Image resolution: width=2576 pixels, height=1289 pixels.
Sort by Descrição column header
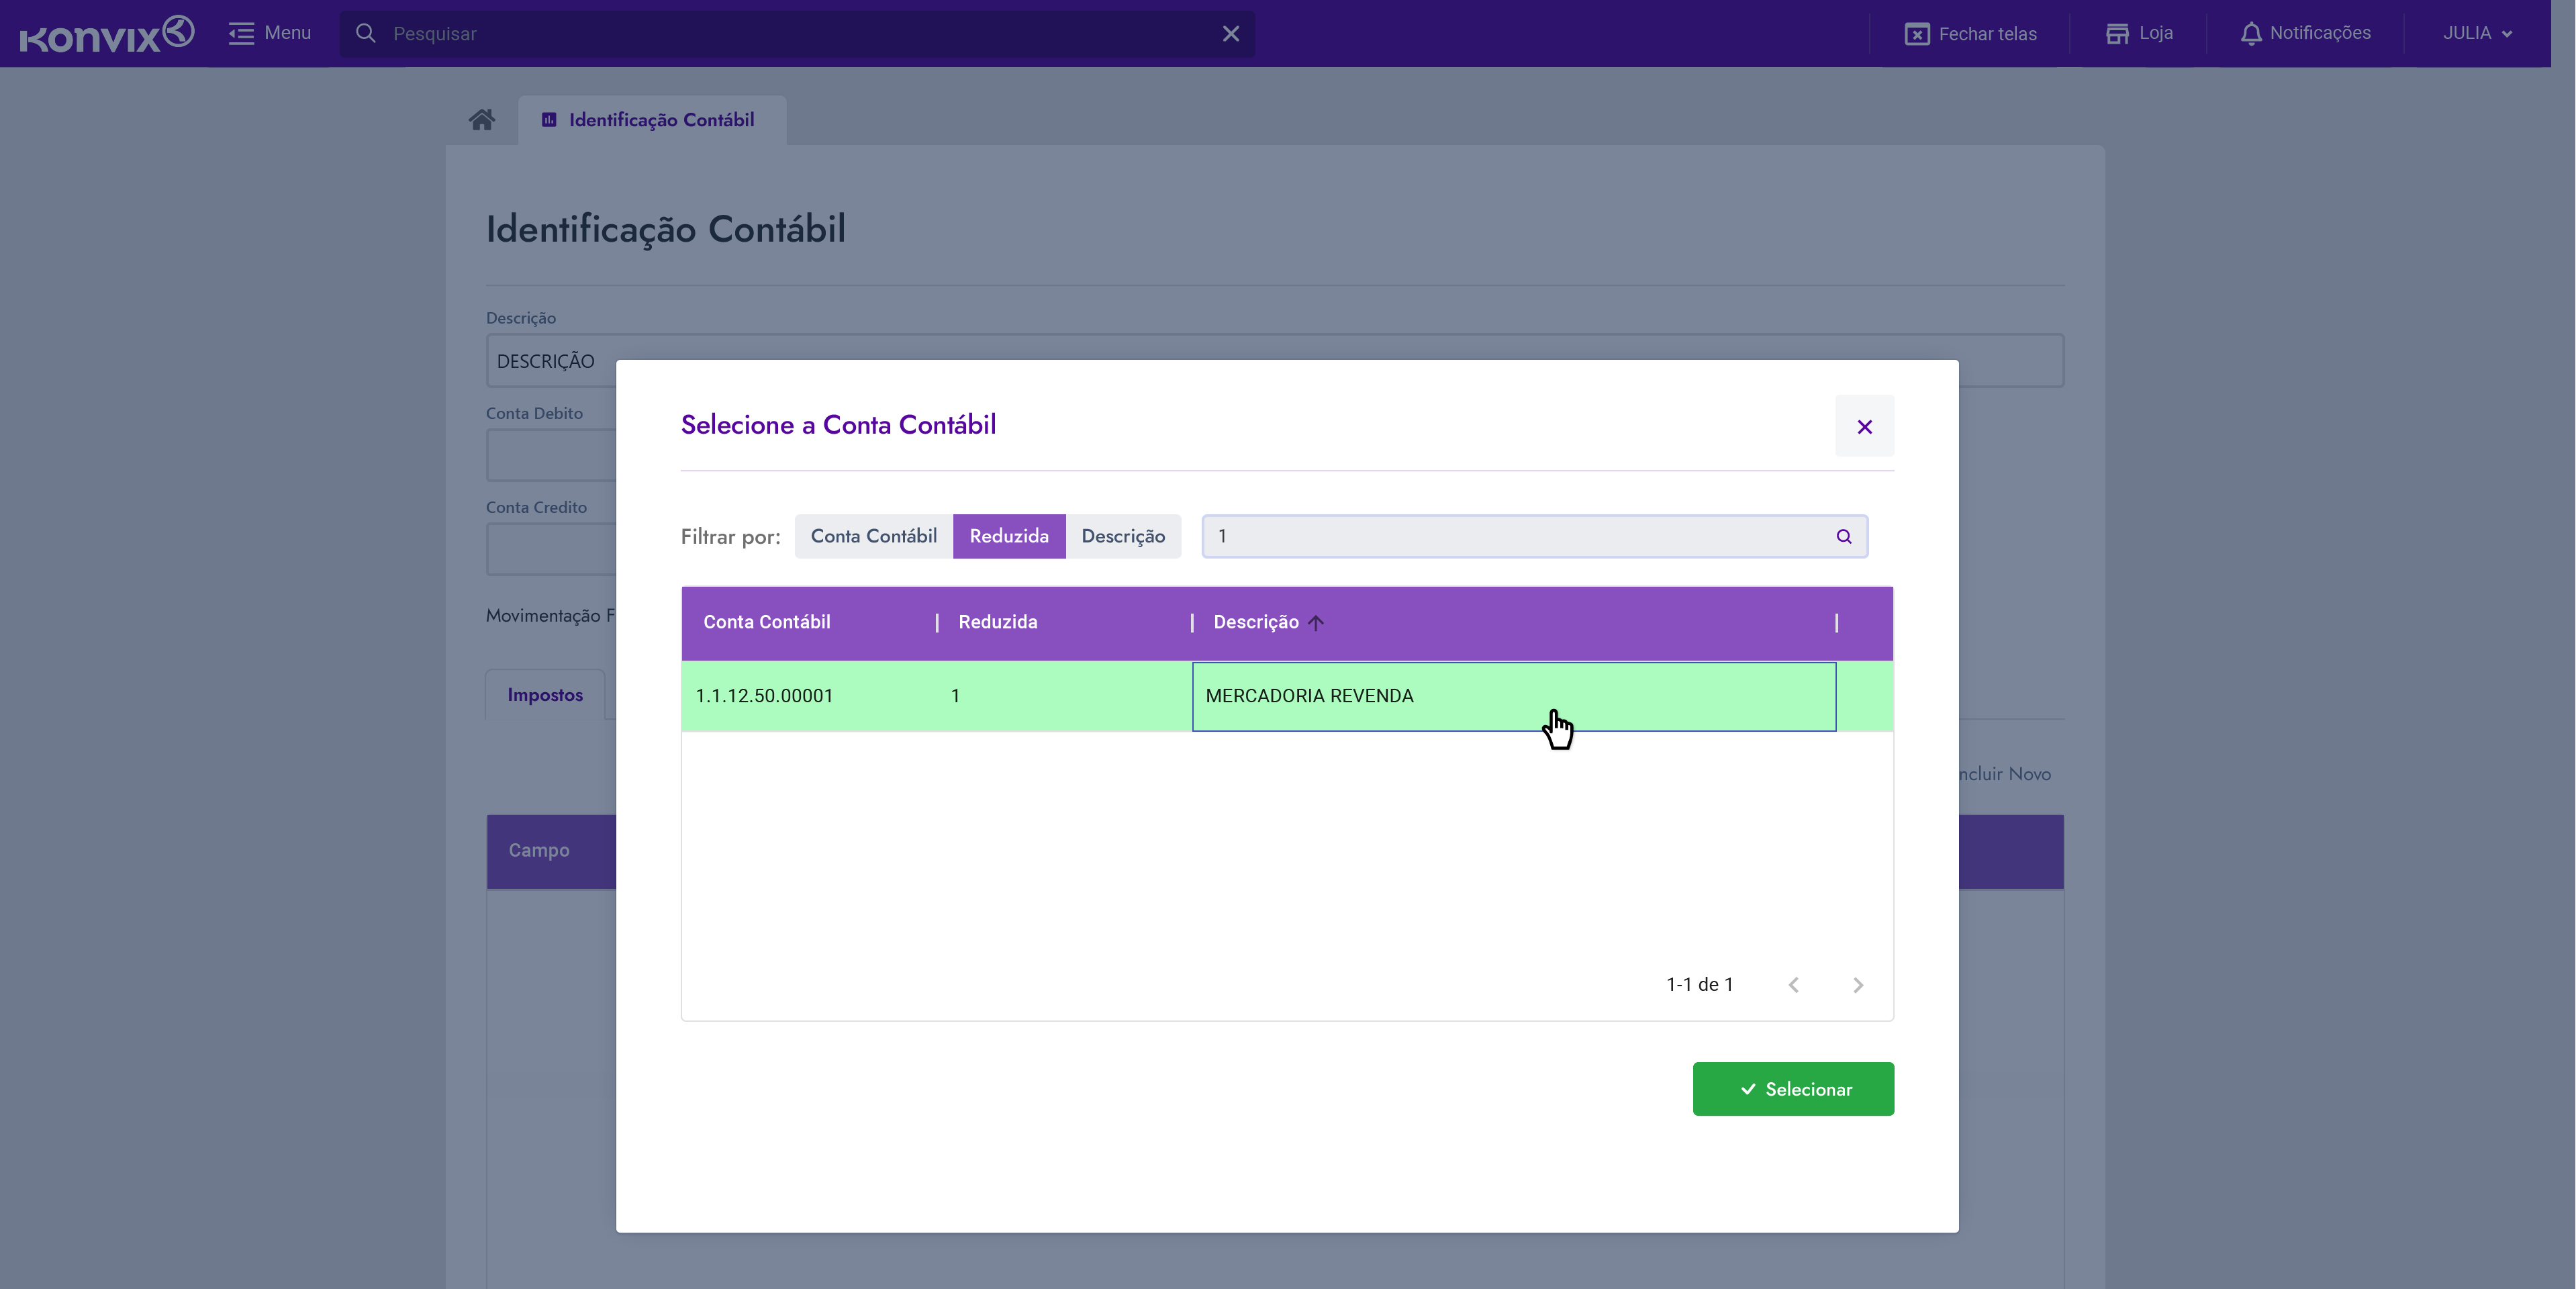point(1256,622)
